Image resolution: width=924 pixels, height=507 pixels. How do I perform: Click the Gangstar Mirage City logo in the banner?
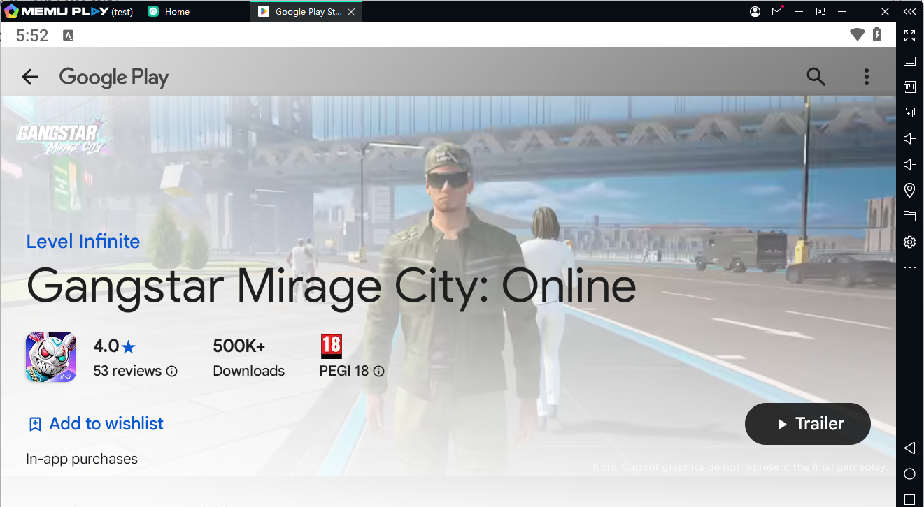pyautogui.click(x=63, y=135)
